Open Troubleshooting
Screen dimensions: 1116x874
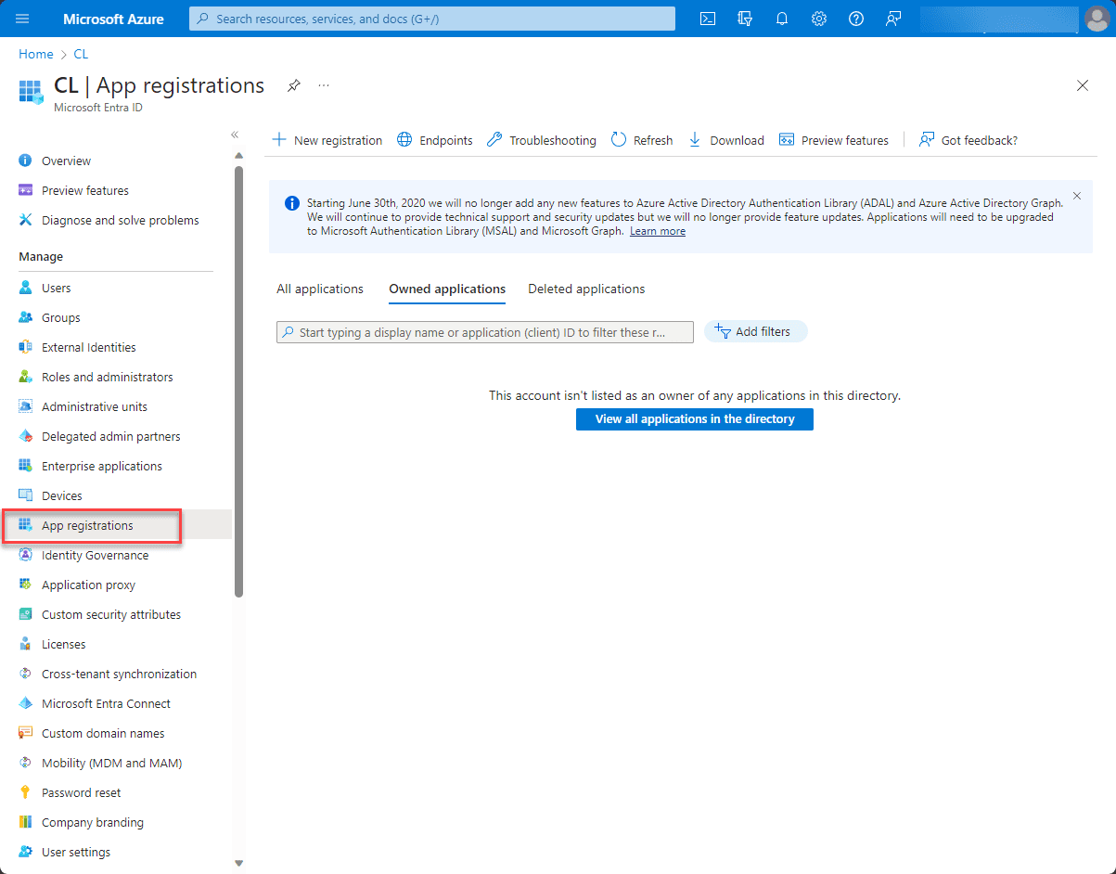point(542,140)
